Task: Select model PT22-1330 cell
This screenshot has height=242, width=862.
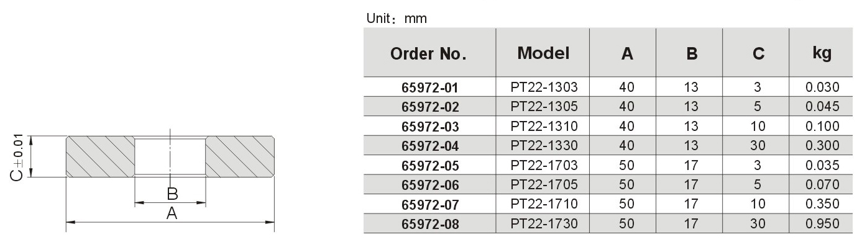Action: pos(544,146)
